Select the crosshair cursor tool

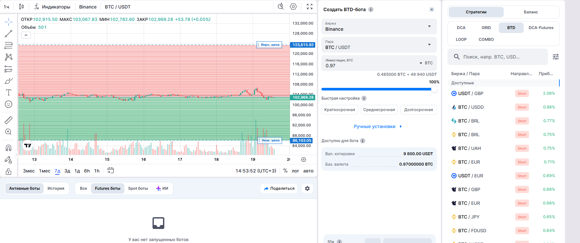pos(9,22)
